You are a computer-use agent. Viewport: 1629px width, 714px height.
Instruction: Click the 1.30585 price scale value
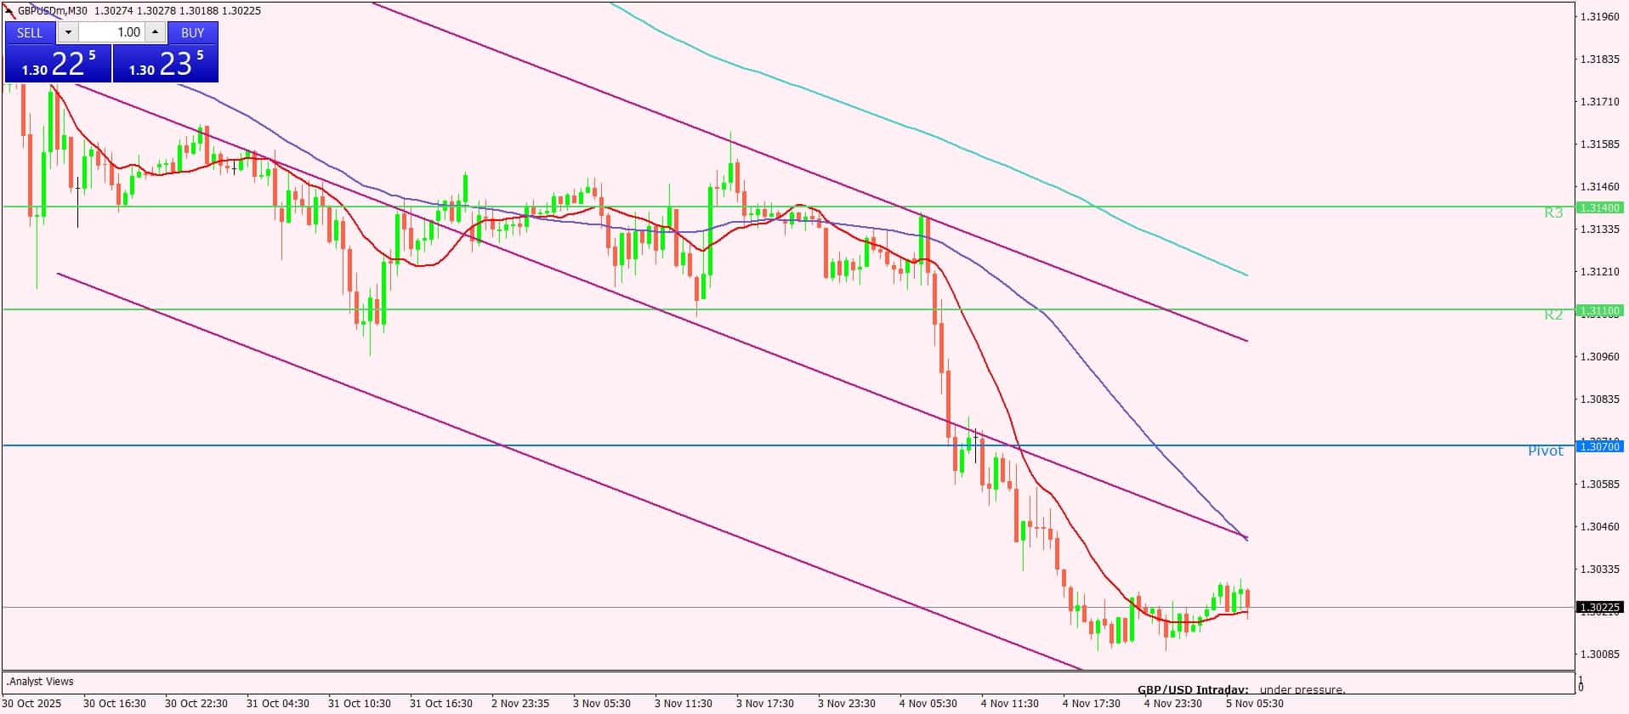coord(1599,484)
